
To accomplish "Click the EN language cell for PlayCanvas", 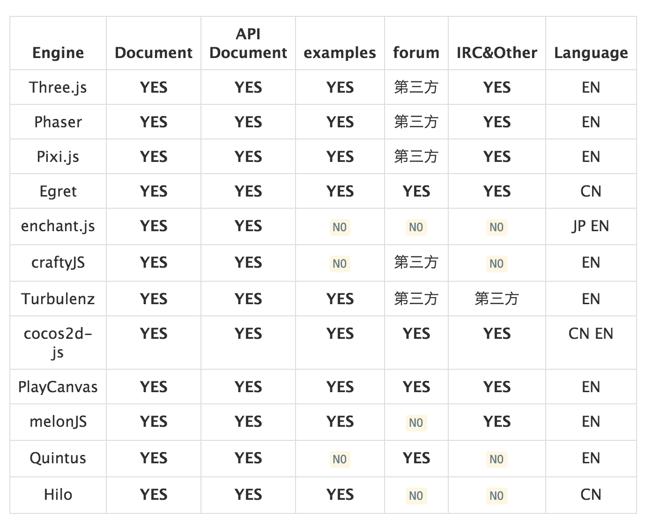I will pyautogui.click(x=591, y=387).
